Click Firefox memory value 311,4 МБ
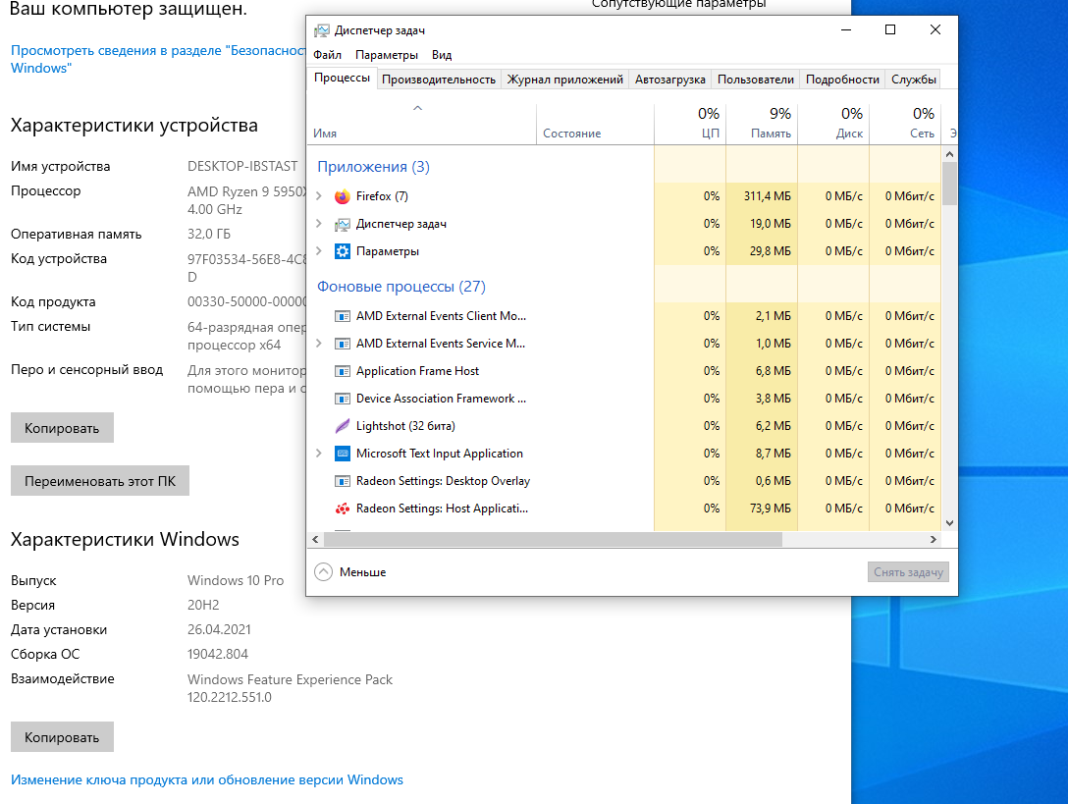This screenshot has height=804, width=1068. click(x=767, y=196)
